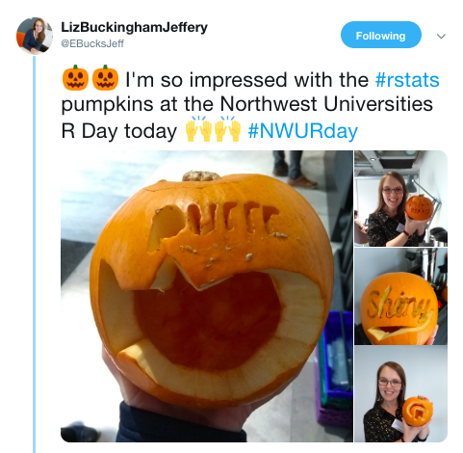Open photo of woman holding small pumpkin
The width and height of the screenshot is (463, 453).
[400, 199]
